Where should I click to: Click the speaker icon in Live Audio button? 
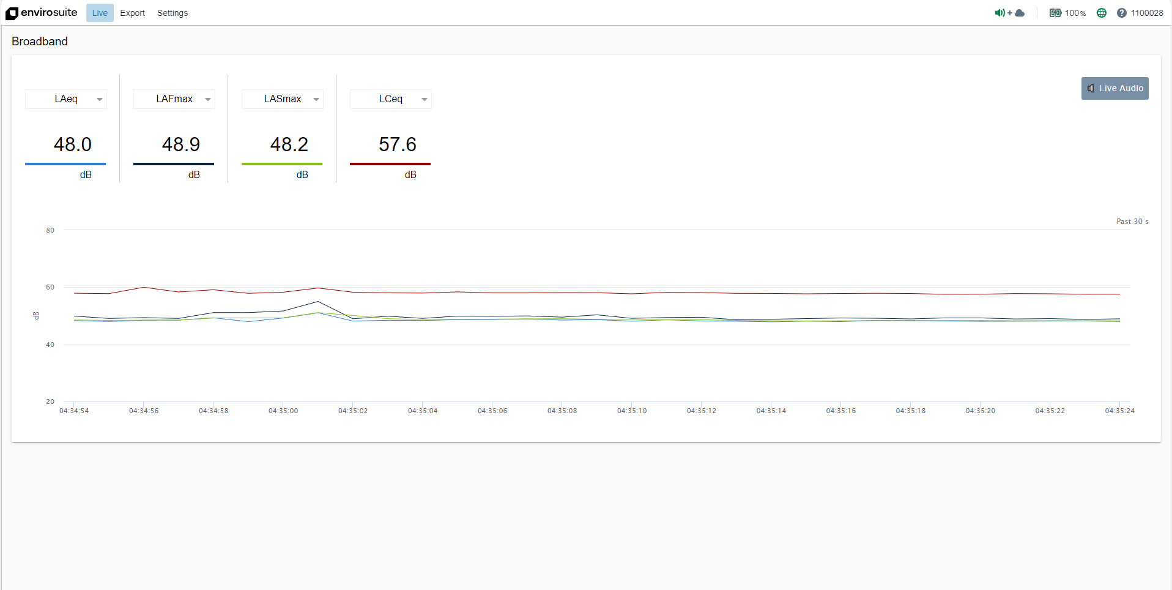pyautogui.click(x=1091, y=88)
